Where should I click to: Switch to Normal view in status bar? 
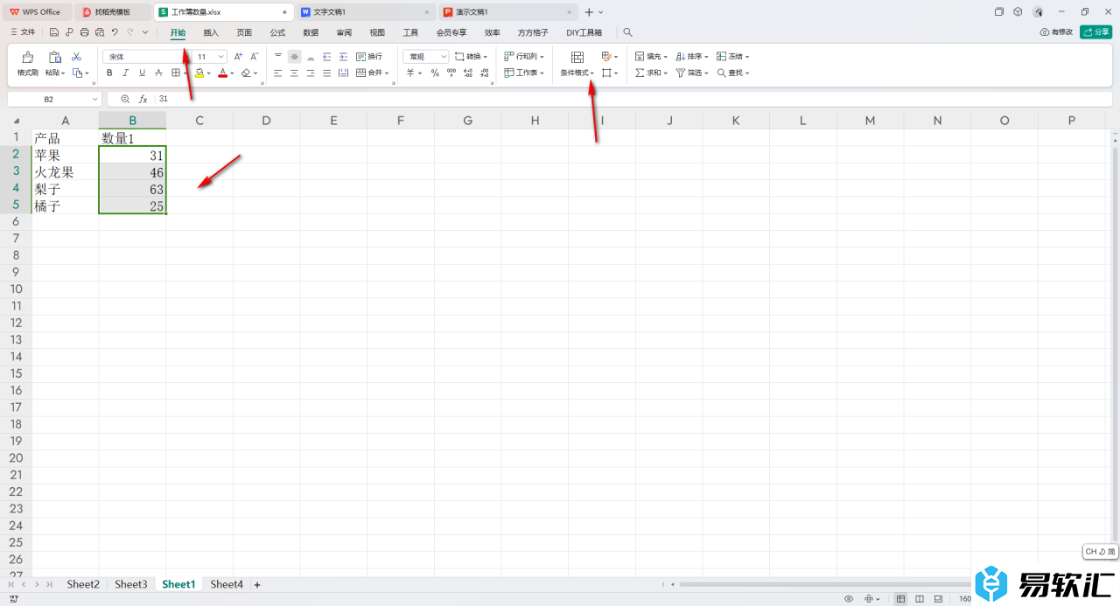pyautogui.click(x=901, y=599)
